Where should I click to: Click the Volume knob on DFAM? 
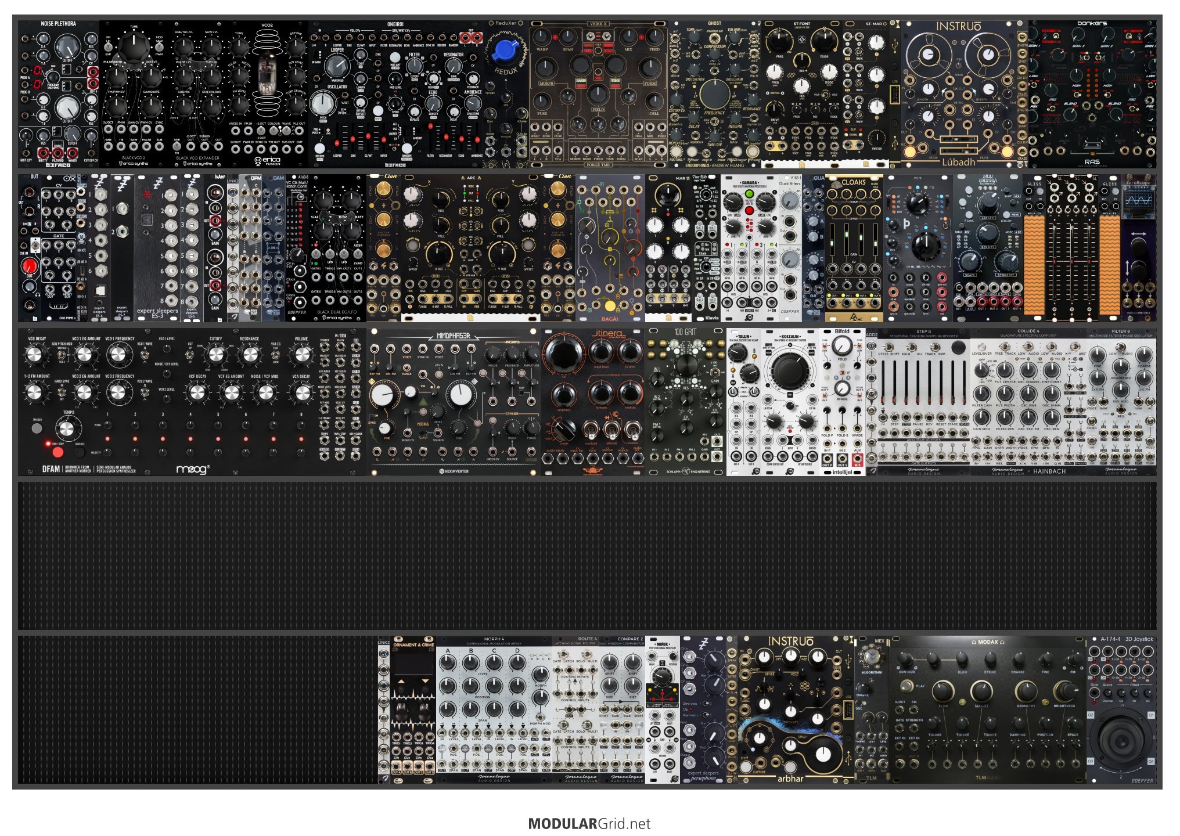point(301,355)
